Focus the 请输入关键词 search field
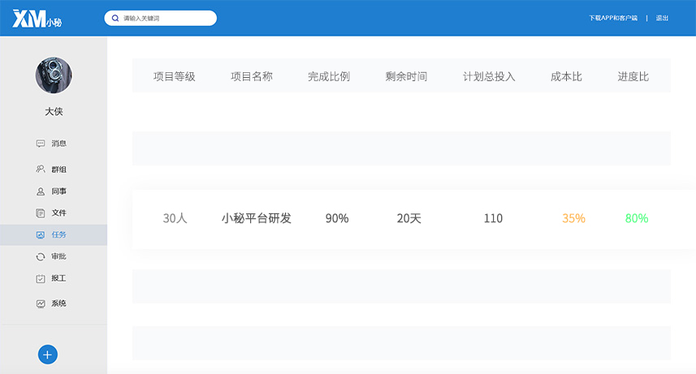 tap(166, 18)
